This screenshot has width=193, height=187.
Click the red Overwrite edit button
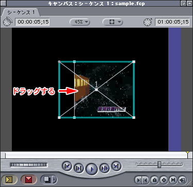[x=29, y=179]
